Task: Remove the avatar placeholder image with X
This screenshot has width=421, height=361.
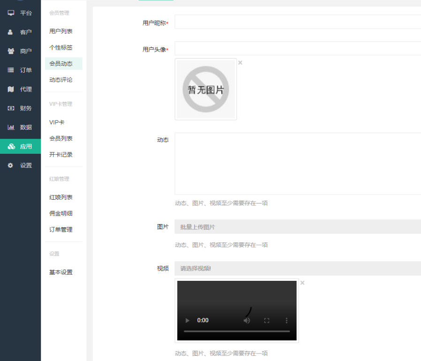Action: pos(240,62)
